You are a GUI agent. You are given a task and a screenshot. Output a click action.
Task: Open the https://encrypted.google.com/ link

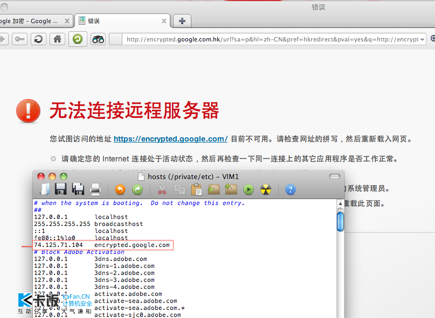(171, 139)
